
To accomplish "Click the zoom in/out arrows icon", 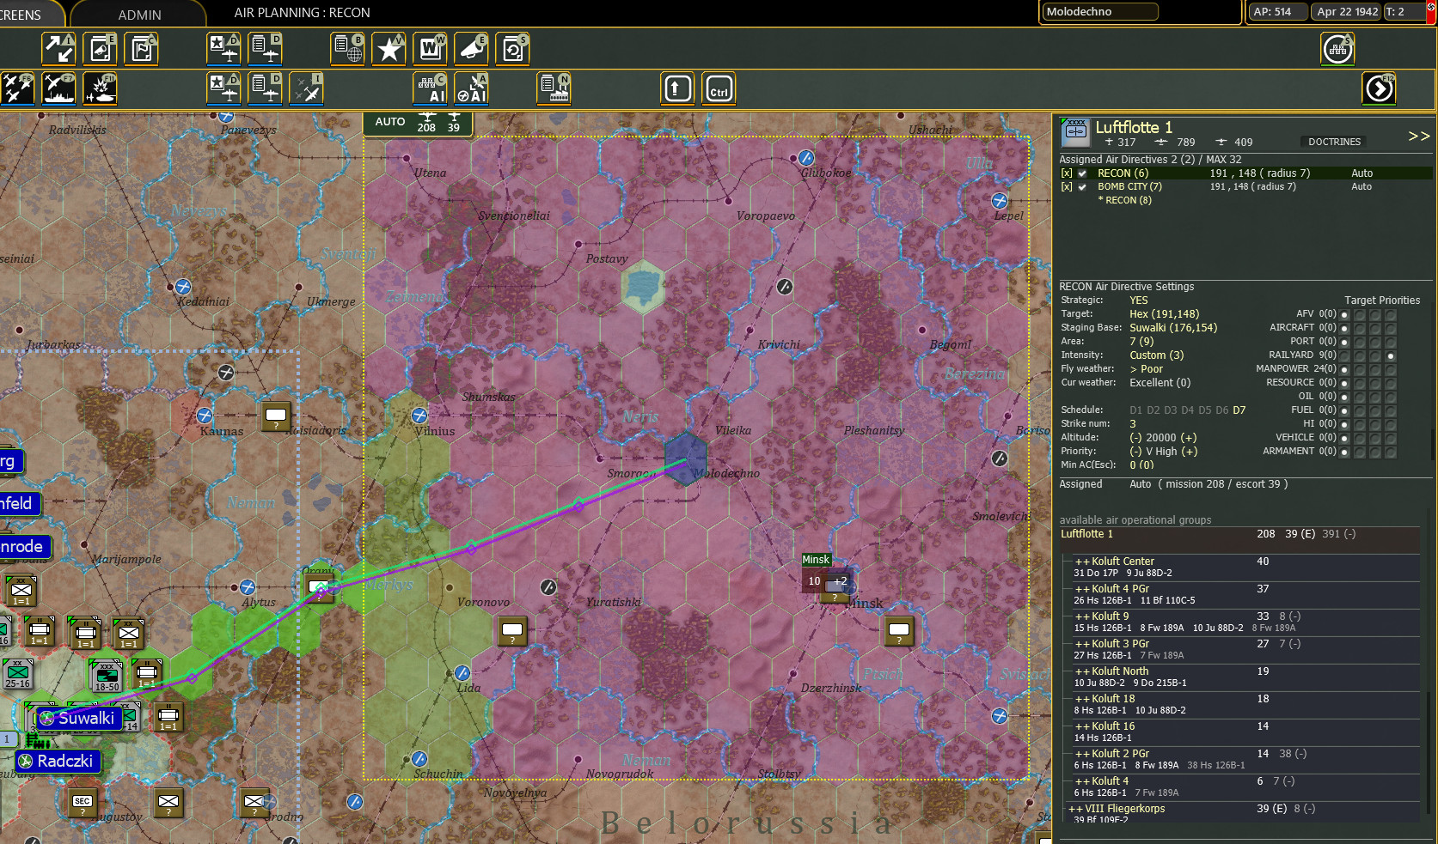I will [58, 49].
